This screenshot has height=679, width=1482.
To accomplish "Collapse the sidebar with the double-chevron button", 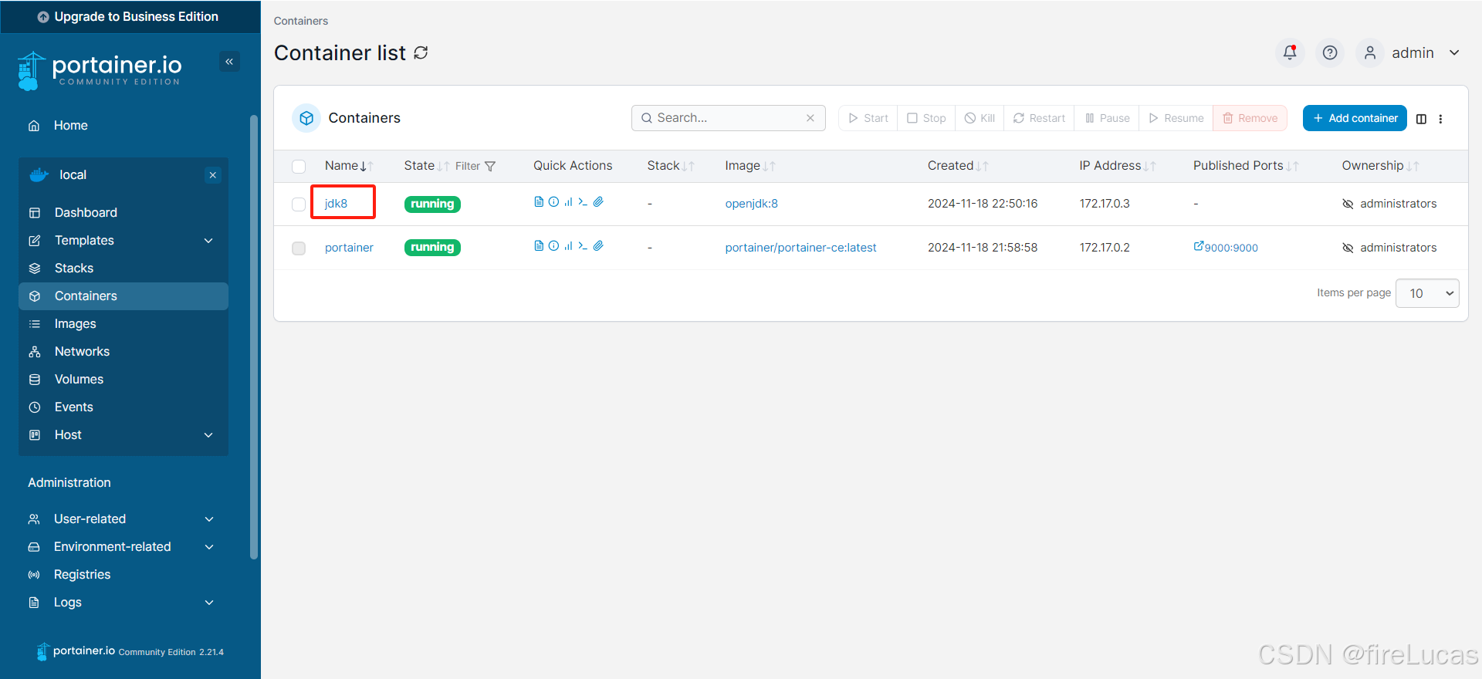I will pos(229,62).
